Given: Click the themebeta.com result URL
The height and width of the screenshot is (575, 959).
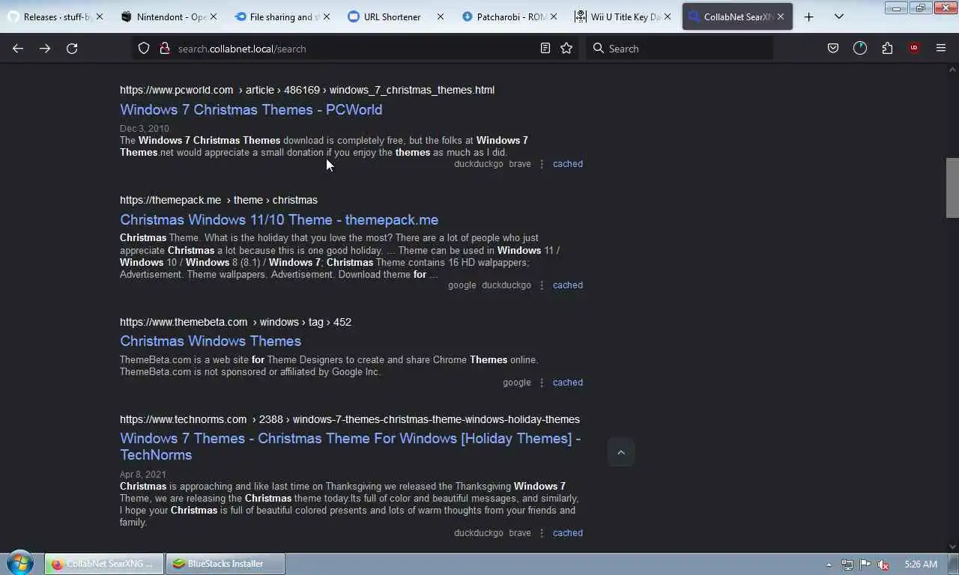Looking at the screenshot, I should tap(235, 322).
